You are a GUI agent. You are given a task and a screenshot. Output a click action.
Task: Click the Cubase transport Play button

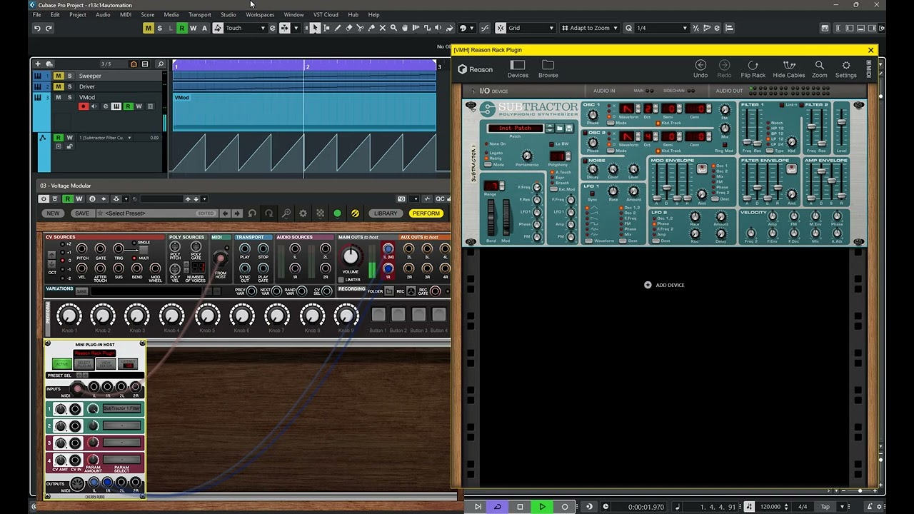[x=542, y=507]
